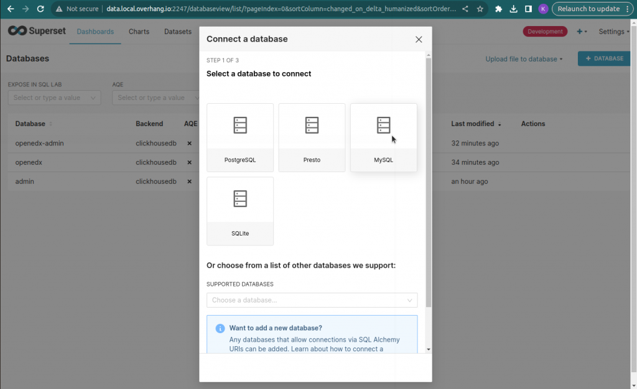Choose the Presto database card

[312, 137]
